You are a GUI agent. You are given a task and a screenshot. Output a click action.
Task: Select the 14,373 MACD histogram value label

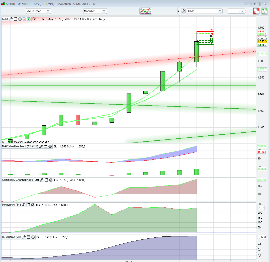pyautogui.click(x=261, y=169)
